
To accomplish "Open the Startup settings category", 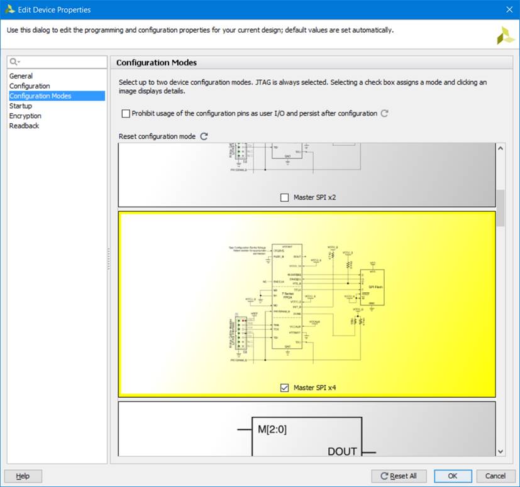I will [x=20, y=106].
